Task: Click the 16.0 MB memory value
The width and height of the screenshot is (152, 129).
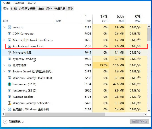Action: 118,65
